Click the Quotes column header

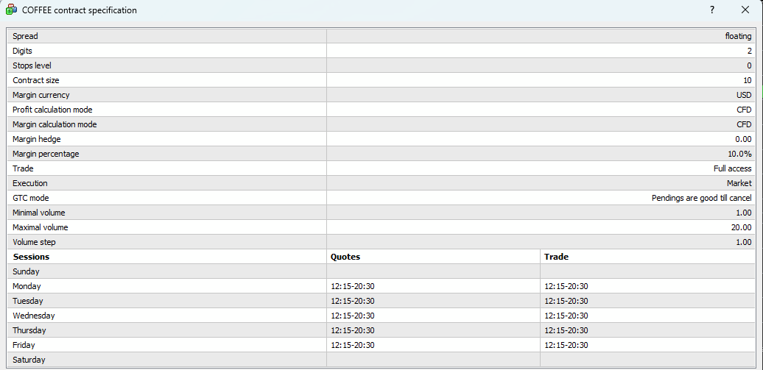345,257
